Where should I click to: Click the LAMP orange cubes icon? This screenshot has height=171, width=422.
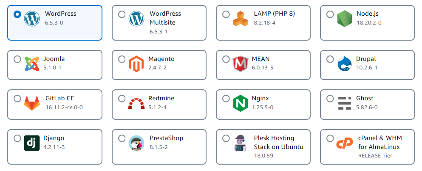(241, 19)
